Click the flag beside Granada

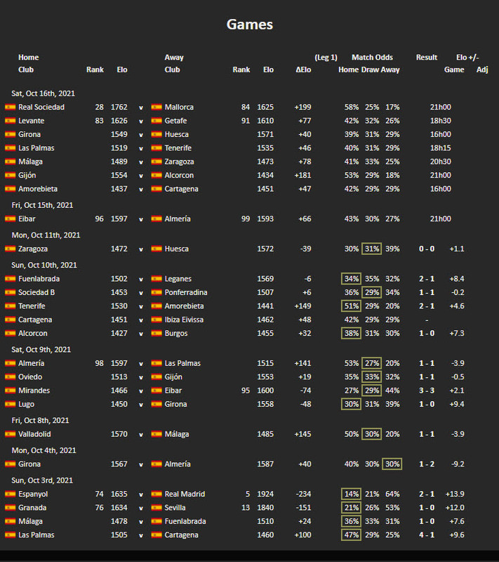click(10, 508)
